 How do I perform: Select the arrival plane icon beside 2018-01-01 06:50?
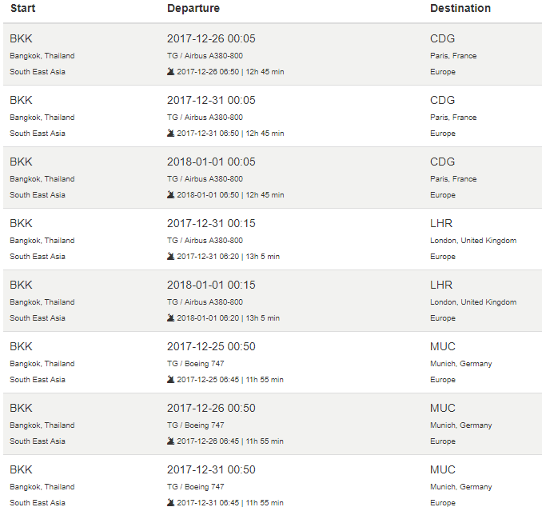coord(170,195)
